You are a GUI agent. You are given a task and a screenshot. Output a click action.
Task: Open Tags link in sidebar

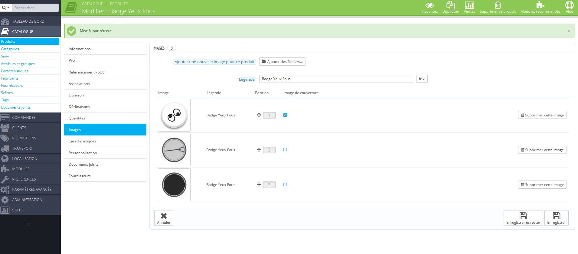click(x=5, y=100)
